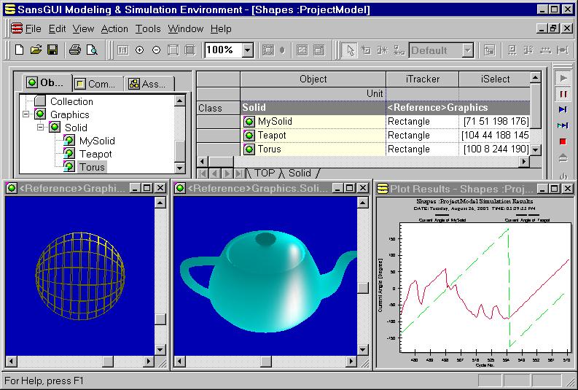The width and height of the screenshot is (578, 390).
Task: Select Teapot in the tree
Action: tap(95, 154)
